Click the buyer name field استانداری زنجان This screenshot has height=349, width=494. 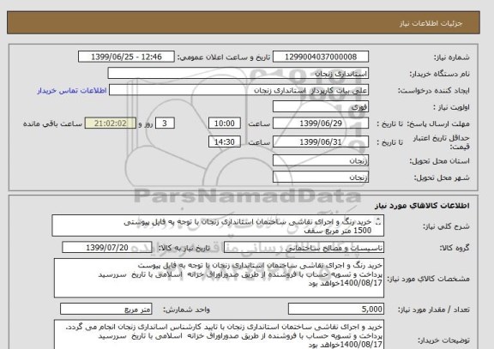pos(238,73)
